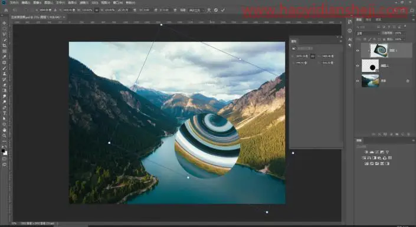Click the Home icon in options bar
The height and width of the screenshot is (227, 416).
(x=6, y=10)
